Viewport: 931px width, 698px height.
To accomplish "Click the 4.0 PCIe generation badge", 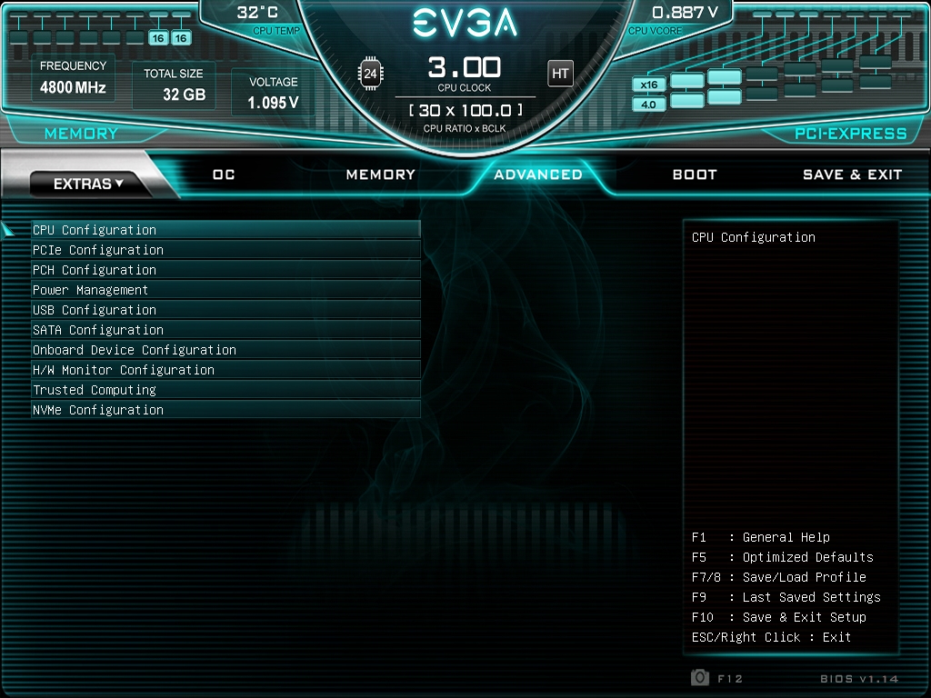I will point(649,105).
